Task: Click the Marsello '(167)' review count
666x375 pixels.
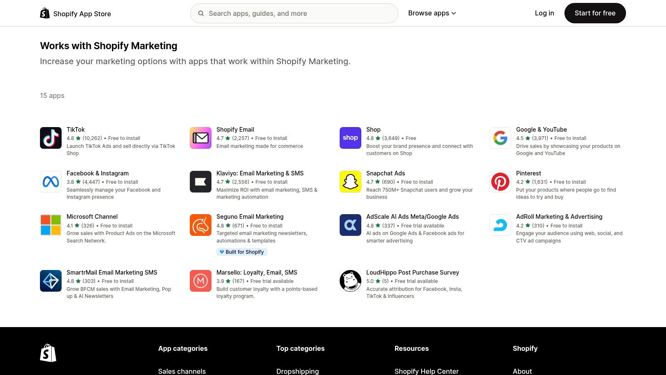Action: (238, 281)
